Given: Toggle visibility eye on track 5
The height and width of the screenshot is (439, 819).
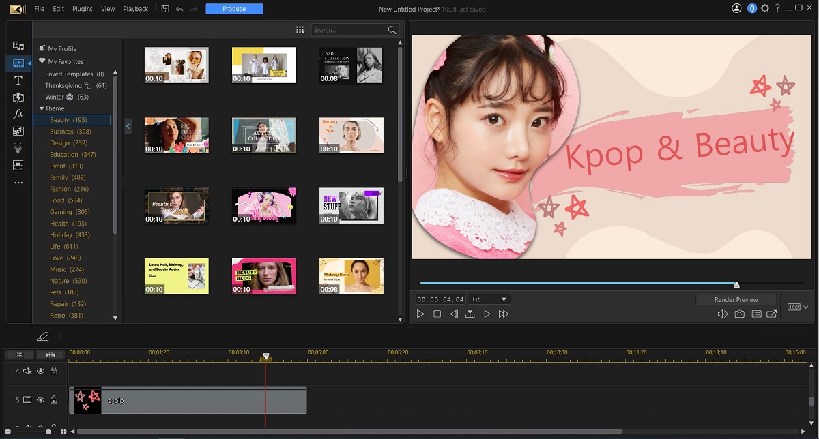Looking at the screenshot, I should (41, 400).
